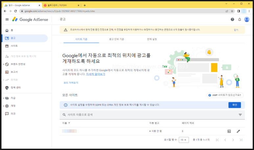Click the info icon in GDPR notice

[x=65, y=105]
